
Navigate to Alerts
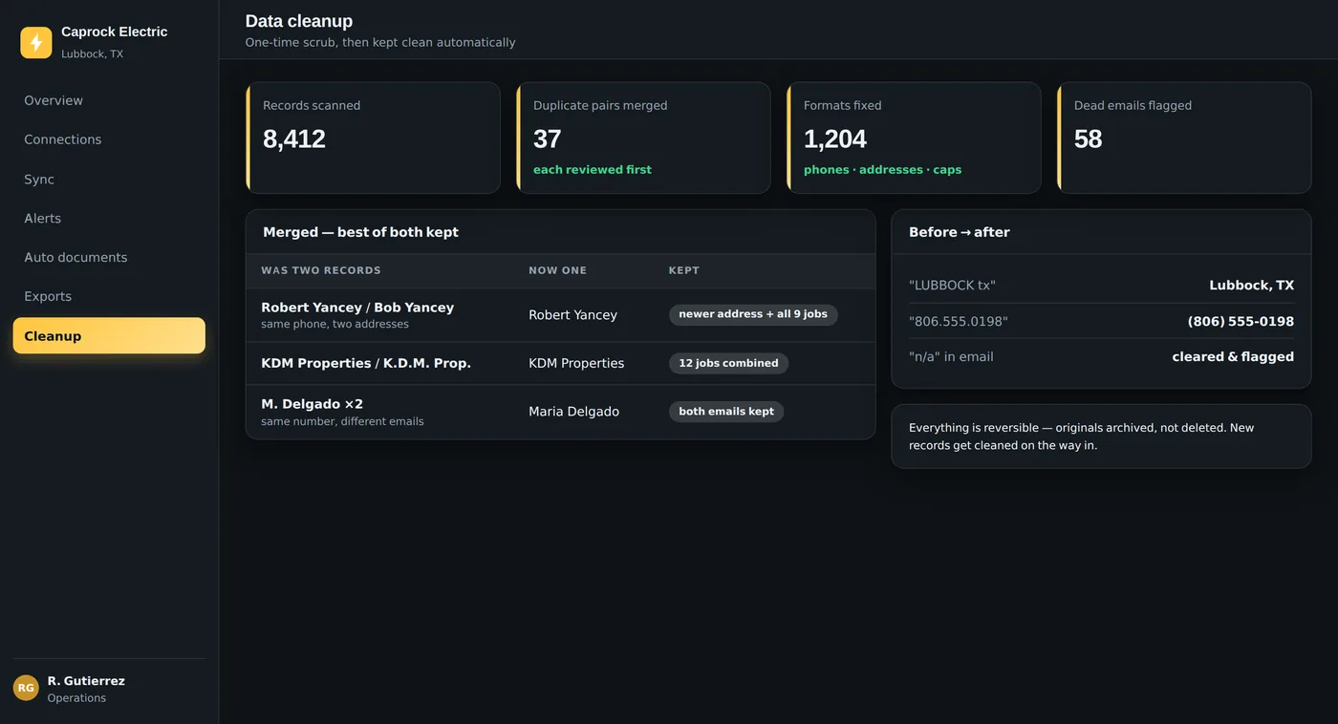tap(109, 219)
